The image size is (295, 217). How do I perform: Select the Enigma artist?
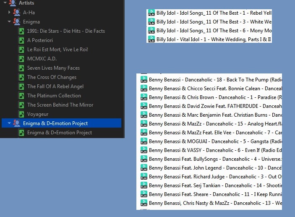(31, 22)
